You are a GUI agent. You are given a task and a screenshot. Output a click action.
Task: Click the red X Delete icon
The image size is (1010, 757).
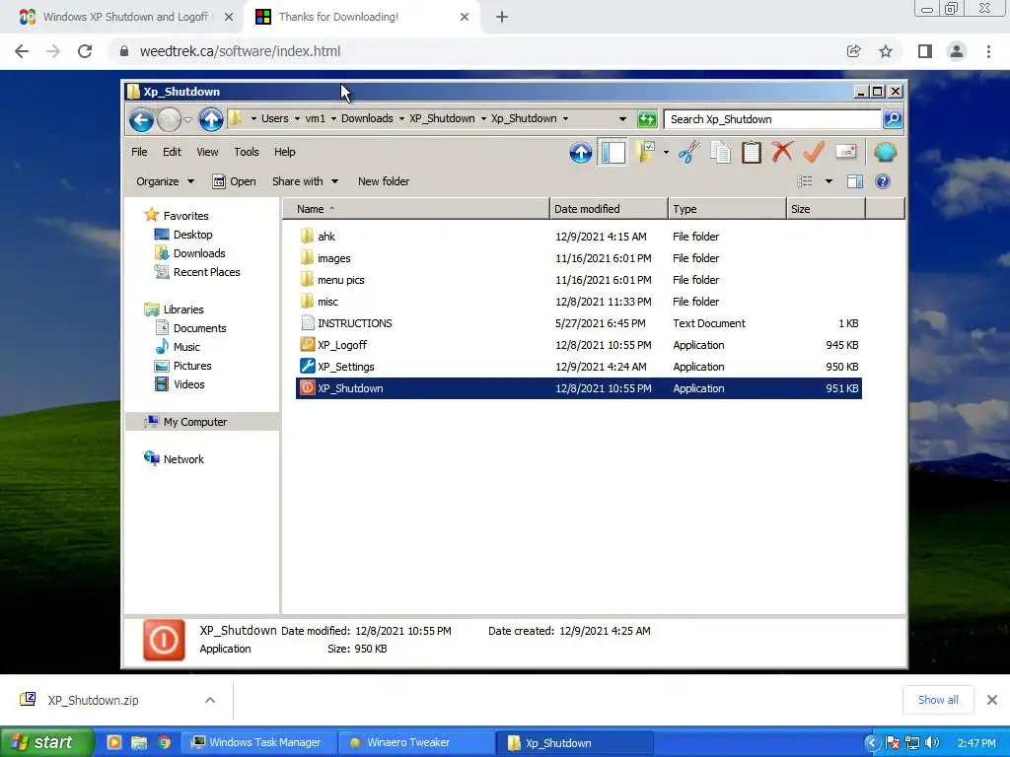pyautogui.click(x=782, y=153)
